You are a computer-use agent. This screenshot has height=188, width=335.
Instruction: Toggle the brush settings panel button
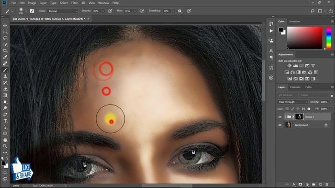click(32, 11)
